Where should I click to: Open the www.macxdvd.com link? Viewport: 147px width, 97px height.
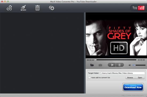point(133,95)
